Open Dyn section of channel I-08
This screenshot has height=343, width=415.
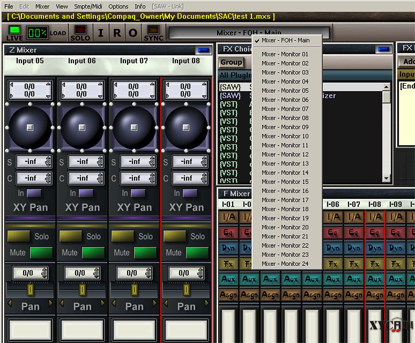tap(375, 248)
